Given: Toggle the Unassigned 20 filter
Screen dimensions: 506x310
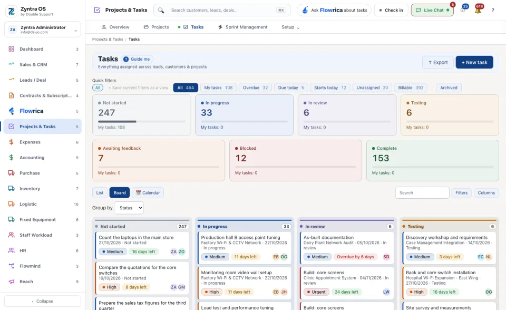Looking at the screenshot, I should coord(372,88).
